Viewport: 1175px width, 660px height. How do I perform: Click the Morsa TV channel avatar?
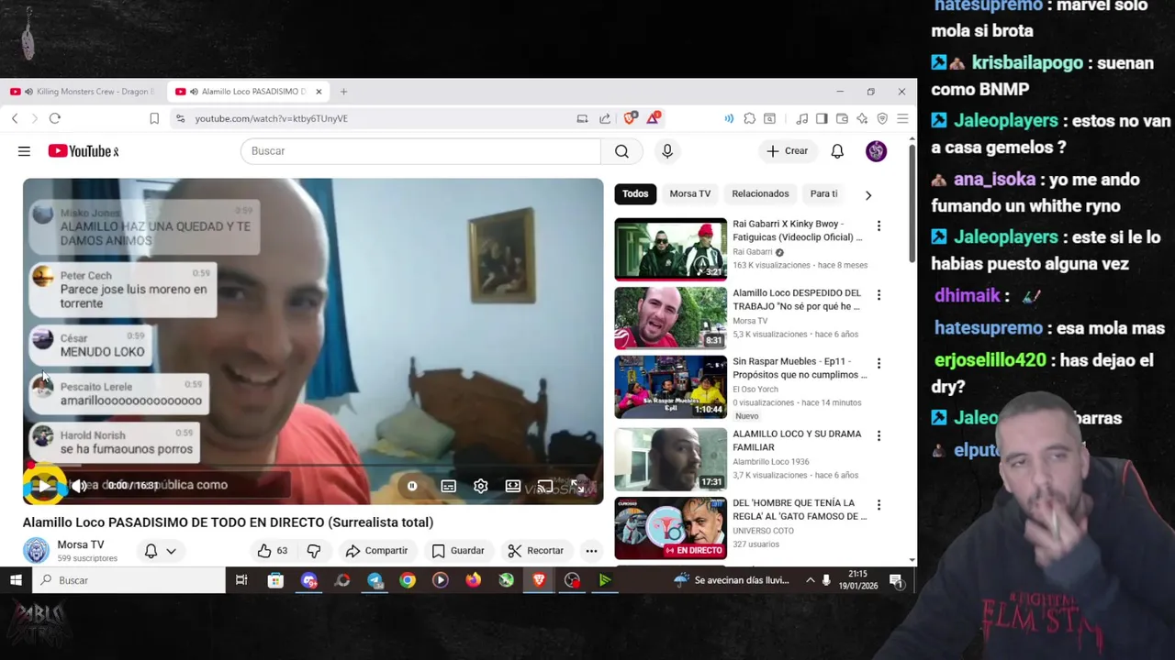tap(36, 551)
